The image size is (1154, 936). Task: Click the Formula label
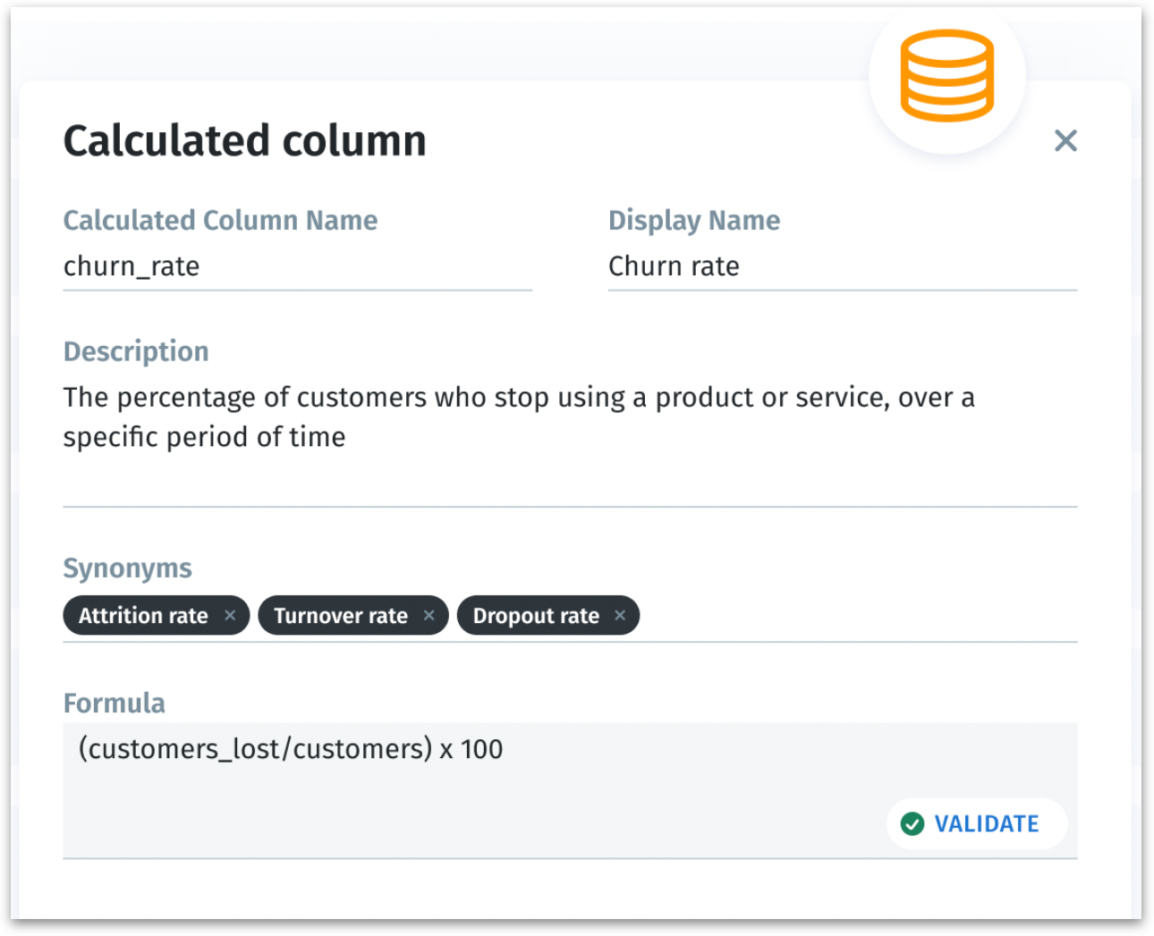(x=114, y=704)
